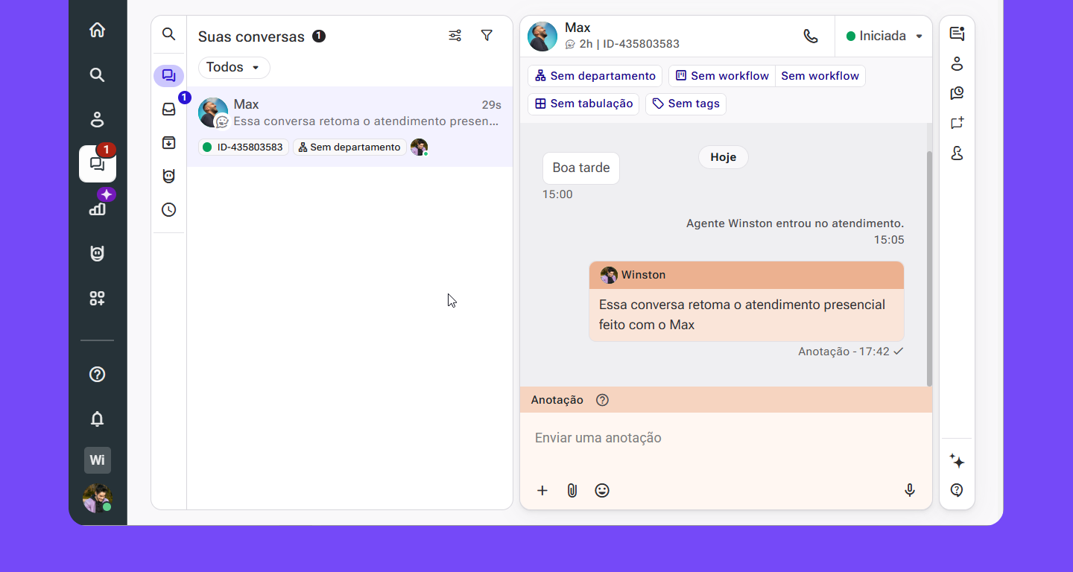Click the first Sem workflow button with board icon
Screen dimensions: 1073x572
[x=722, y=76]
